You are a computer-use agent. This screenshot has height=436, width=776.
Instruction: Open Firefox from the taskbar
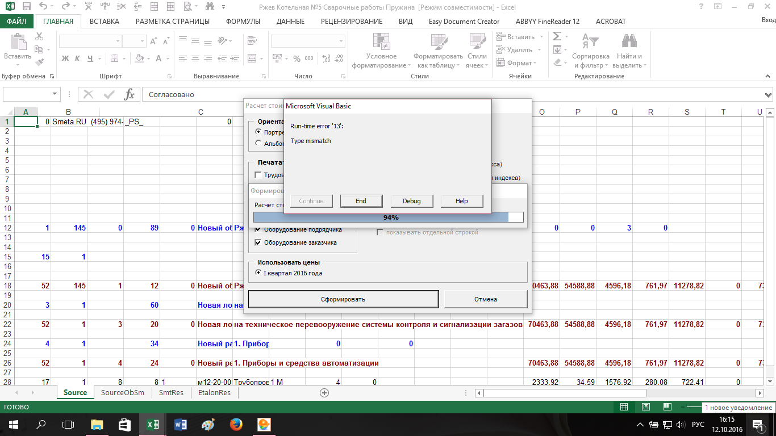(236, 424)
